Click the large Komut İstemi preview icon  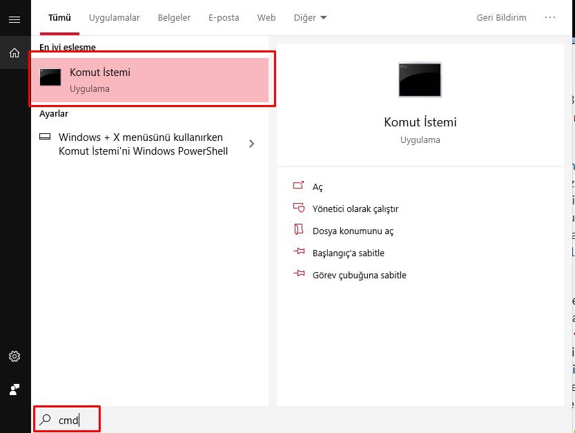click(420, 79)
